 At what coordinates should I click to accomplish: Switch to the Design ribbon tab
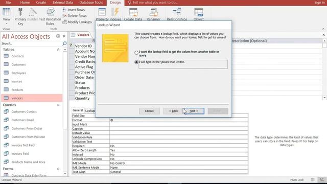115,3
